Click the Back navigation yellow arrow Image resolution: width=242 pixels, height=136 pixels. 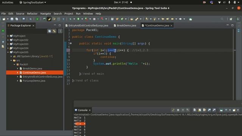pyautogui.click(x=172, y=19)
